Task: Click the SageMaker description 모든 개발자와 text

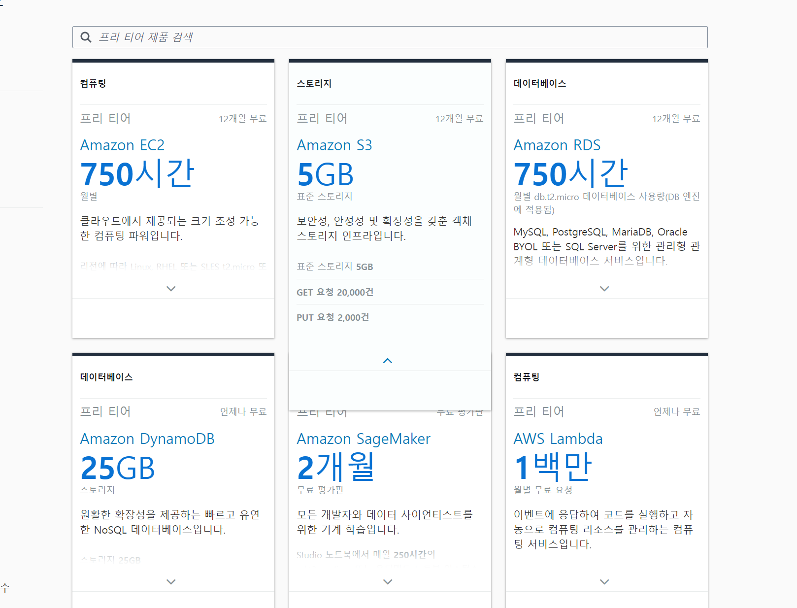Action: tap(385, 522)
